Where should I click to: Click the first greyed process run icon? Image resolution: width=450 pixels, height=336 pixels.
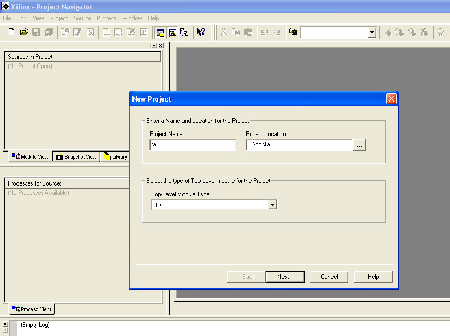106,32
